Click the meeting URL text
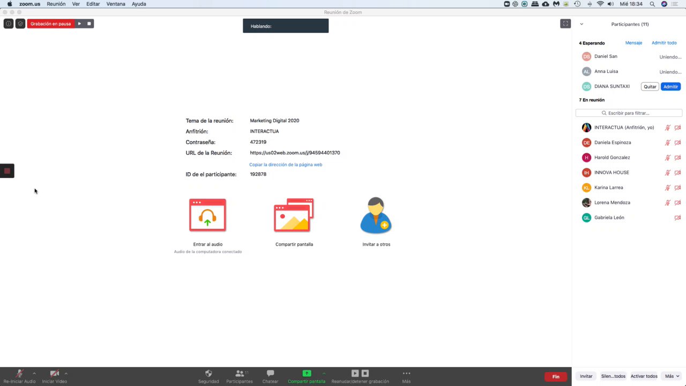Viewport: 686px width, 386px height. (295, 153)
